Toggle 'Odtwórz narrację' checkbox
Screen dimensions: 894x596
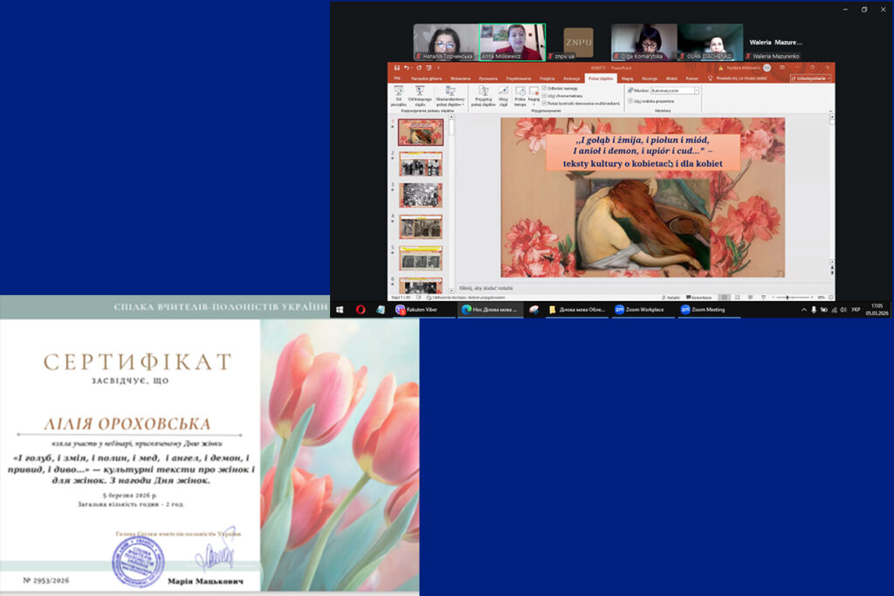point(545,88)
